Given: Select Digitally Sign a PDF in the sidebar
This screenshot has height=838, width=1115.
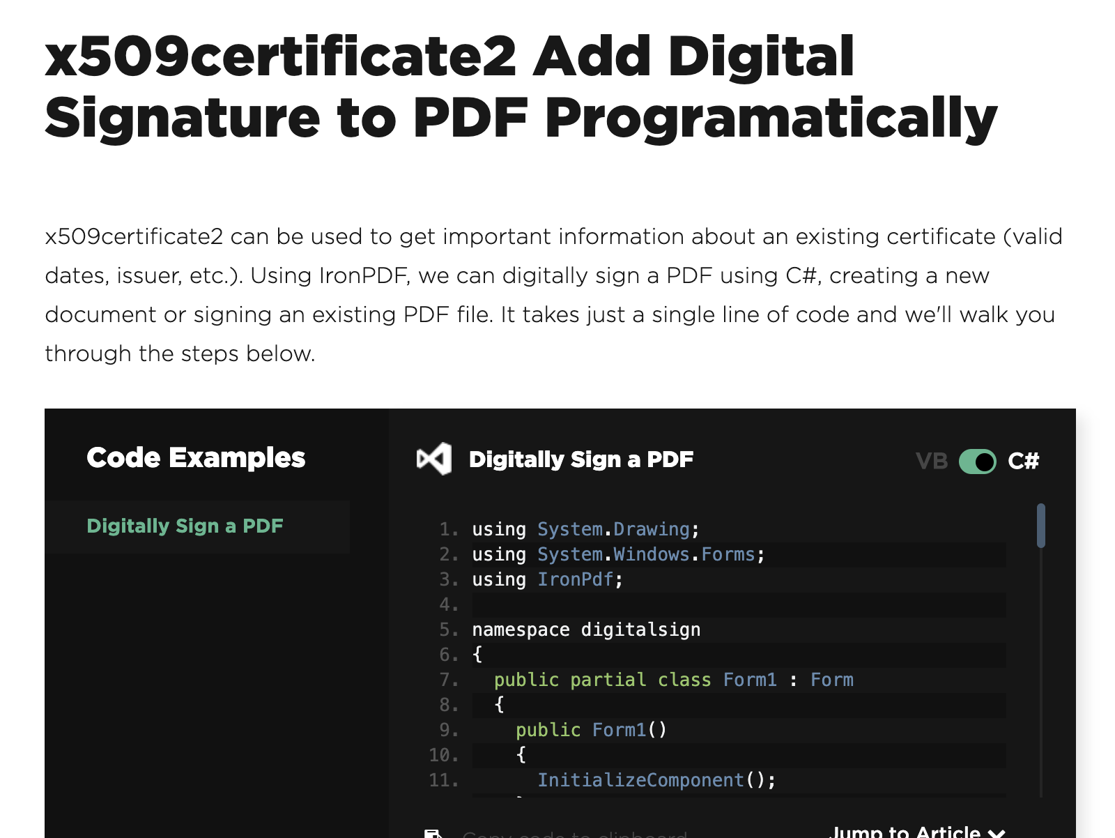Looking at the screenshot, I should click(185, 526).
